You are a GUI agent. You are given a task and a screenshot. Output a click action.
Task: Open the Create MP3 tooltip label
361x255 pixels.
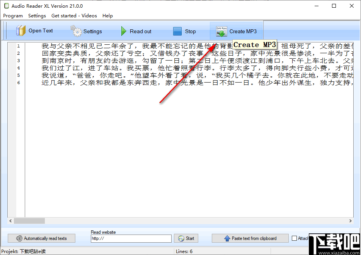(255, 44)
